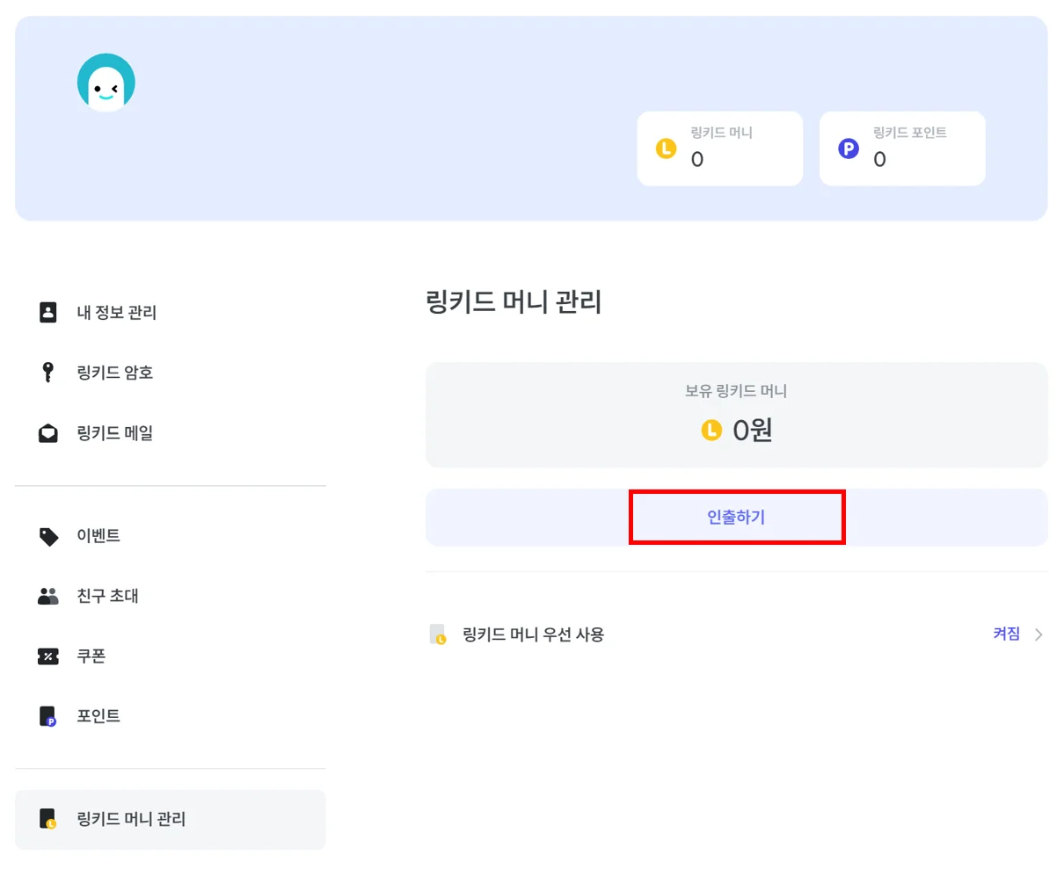Screen dimensions: 1064x877
Task: Click the tag icon for 이벤트
Action: pos(48,536)
